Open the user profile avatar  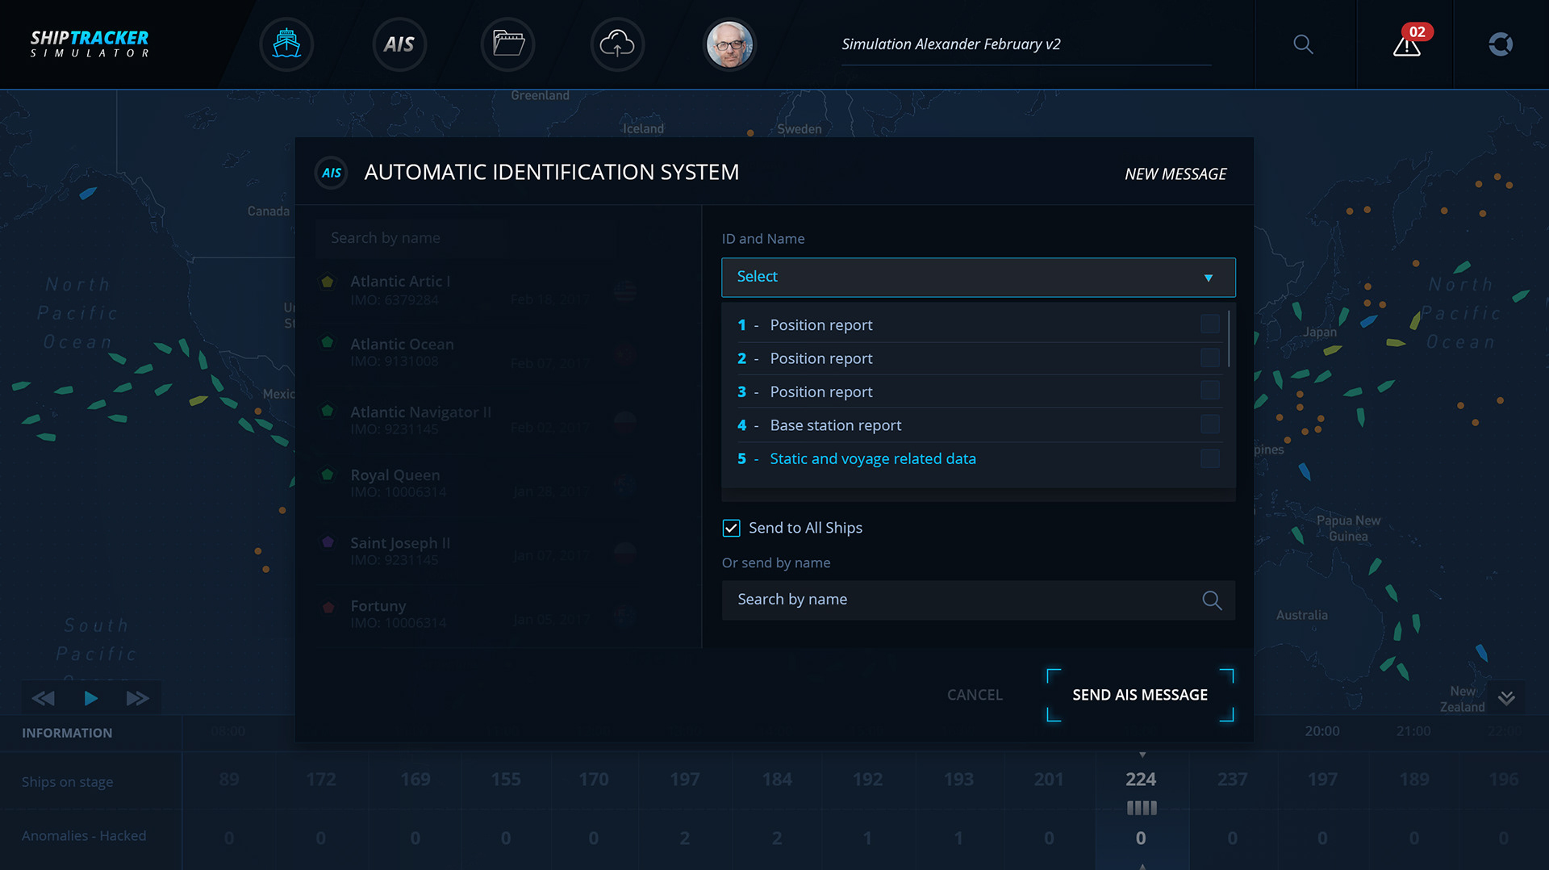(x=729, y=44)
